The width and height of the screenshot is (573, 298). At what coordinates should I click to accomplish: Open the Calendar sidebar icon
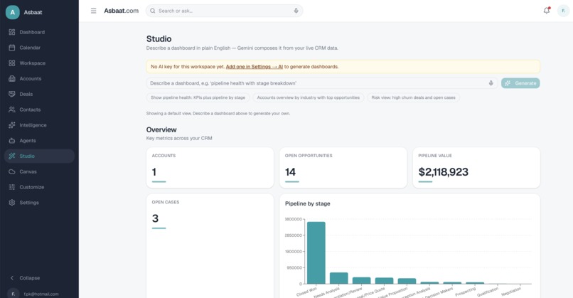(x=12, y=48)
